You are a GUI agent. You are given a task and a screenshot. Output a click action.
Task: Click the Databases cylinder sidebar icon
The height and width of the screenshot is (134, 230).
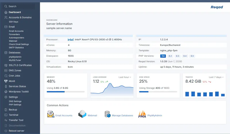pos(6,53)
